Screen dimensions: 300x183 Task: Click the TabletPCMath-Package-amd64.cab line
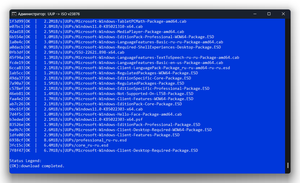pos(98,22)
